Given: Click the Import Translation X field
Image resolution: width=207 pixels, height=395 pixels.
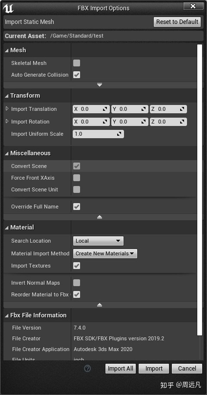Looking at the screenshot, I should [x=91, y=109].
